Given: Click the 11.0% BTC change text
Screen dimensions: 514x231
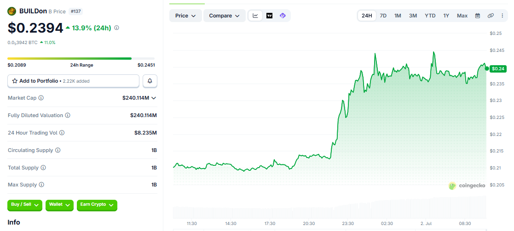Looking at the screenshot, I should click(50, 43).
